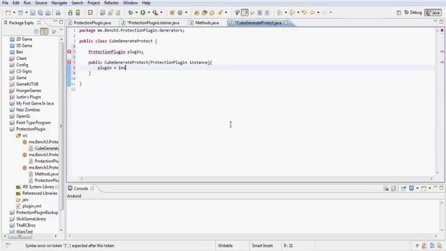Select plugin.yml file
Image resolution: width=446 pixels, height=251 pixels.
point(32,206)
